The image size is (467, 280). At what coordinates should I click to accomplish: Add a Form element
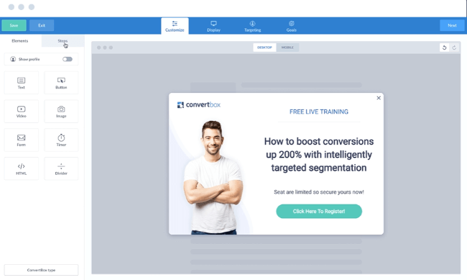tap(22, 140)
